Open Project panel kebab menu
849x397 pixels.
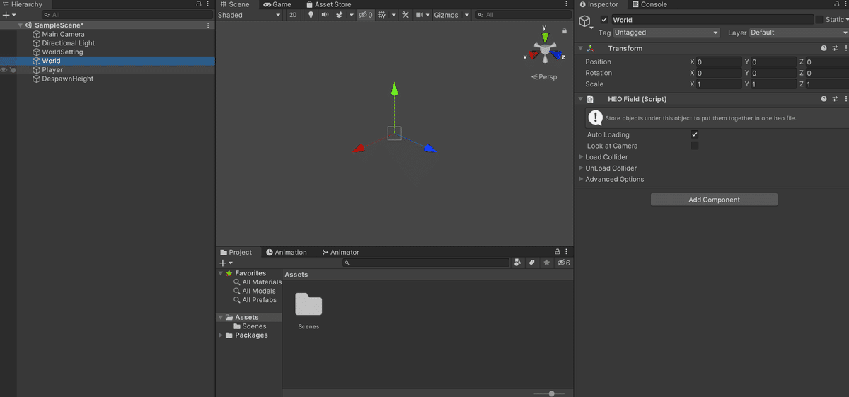pos(567,252)
